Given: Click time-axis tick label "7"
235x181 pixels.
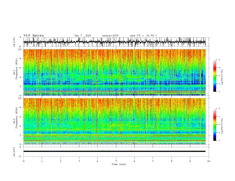Looking at the screenshot, I should (153, 161).
